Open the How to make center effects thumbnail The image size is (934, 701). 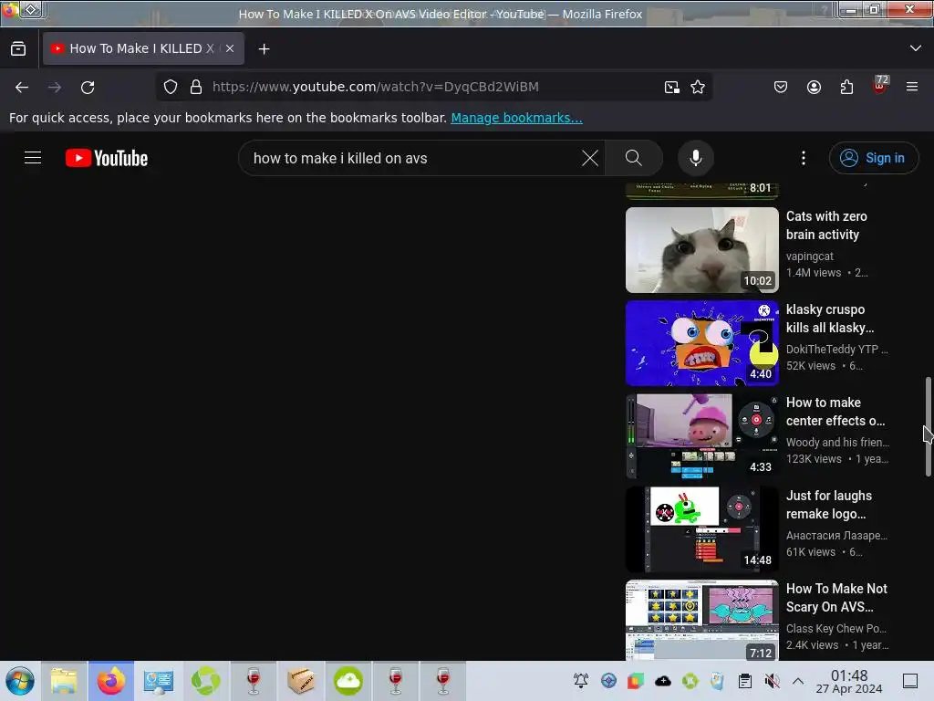[701, 435]
